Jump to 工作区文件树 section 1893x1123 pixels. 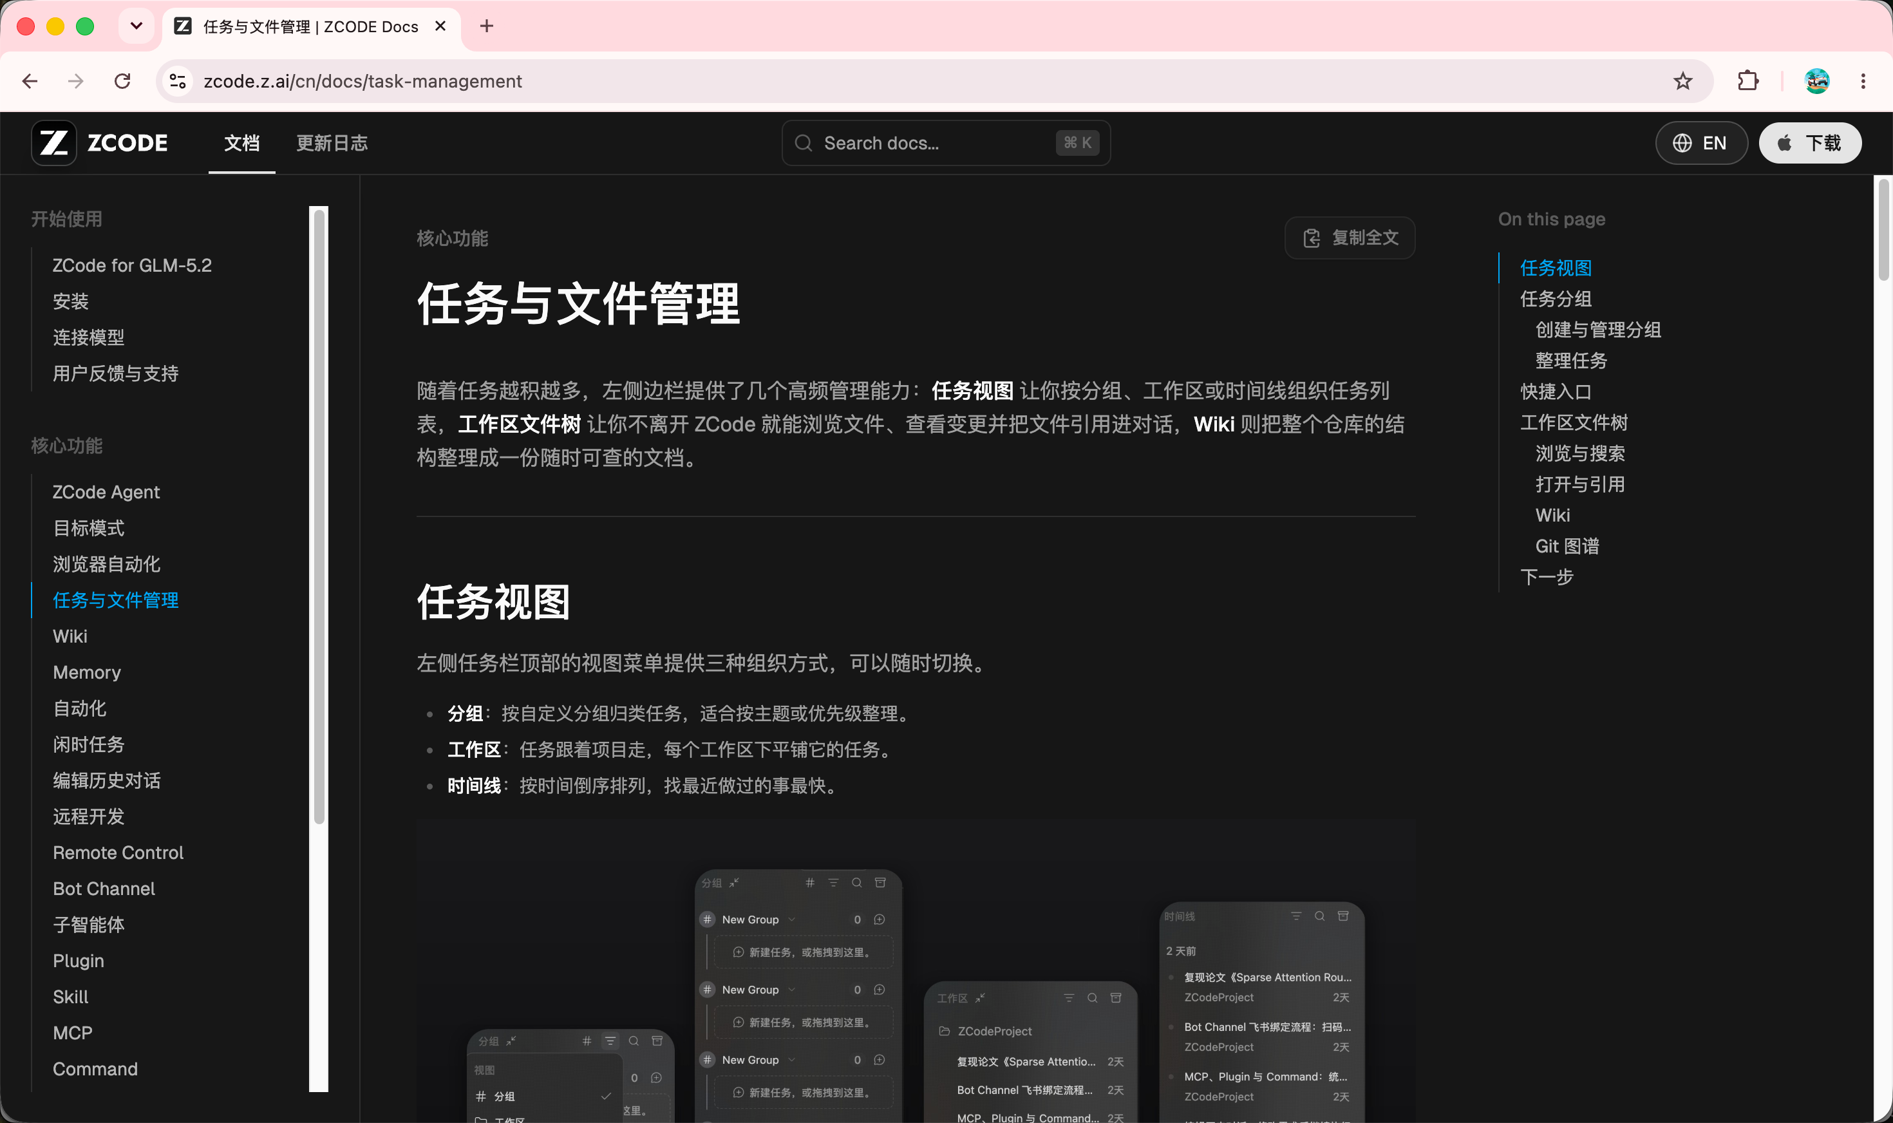pos(1574,423)
